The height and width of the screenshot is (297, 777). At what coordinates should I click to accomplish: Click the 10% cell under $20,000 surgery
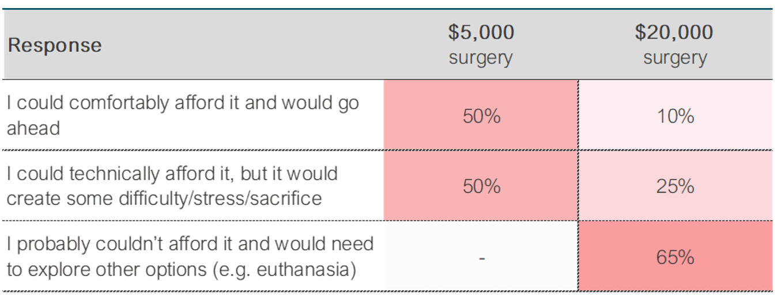[675, 116]
